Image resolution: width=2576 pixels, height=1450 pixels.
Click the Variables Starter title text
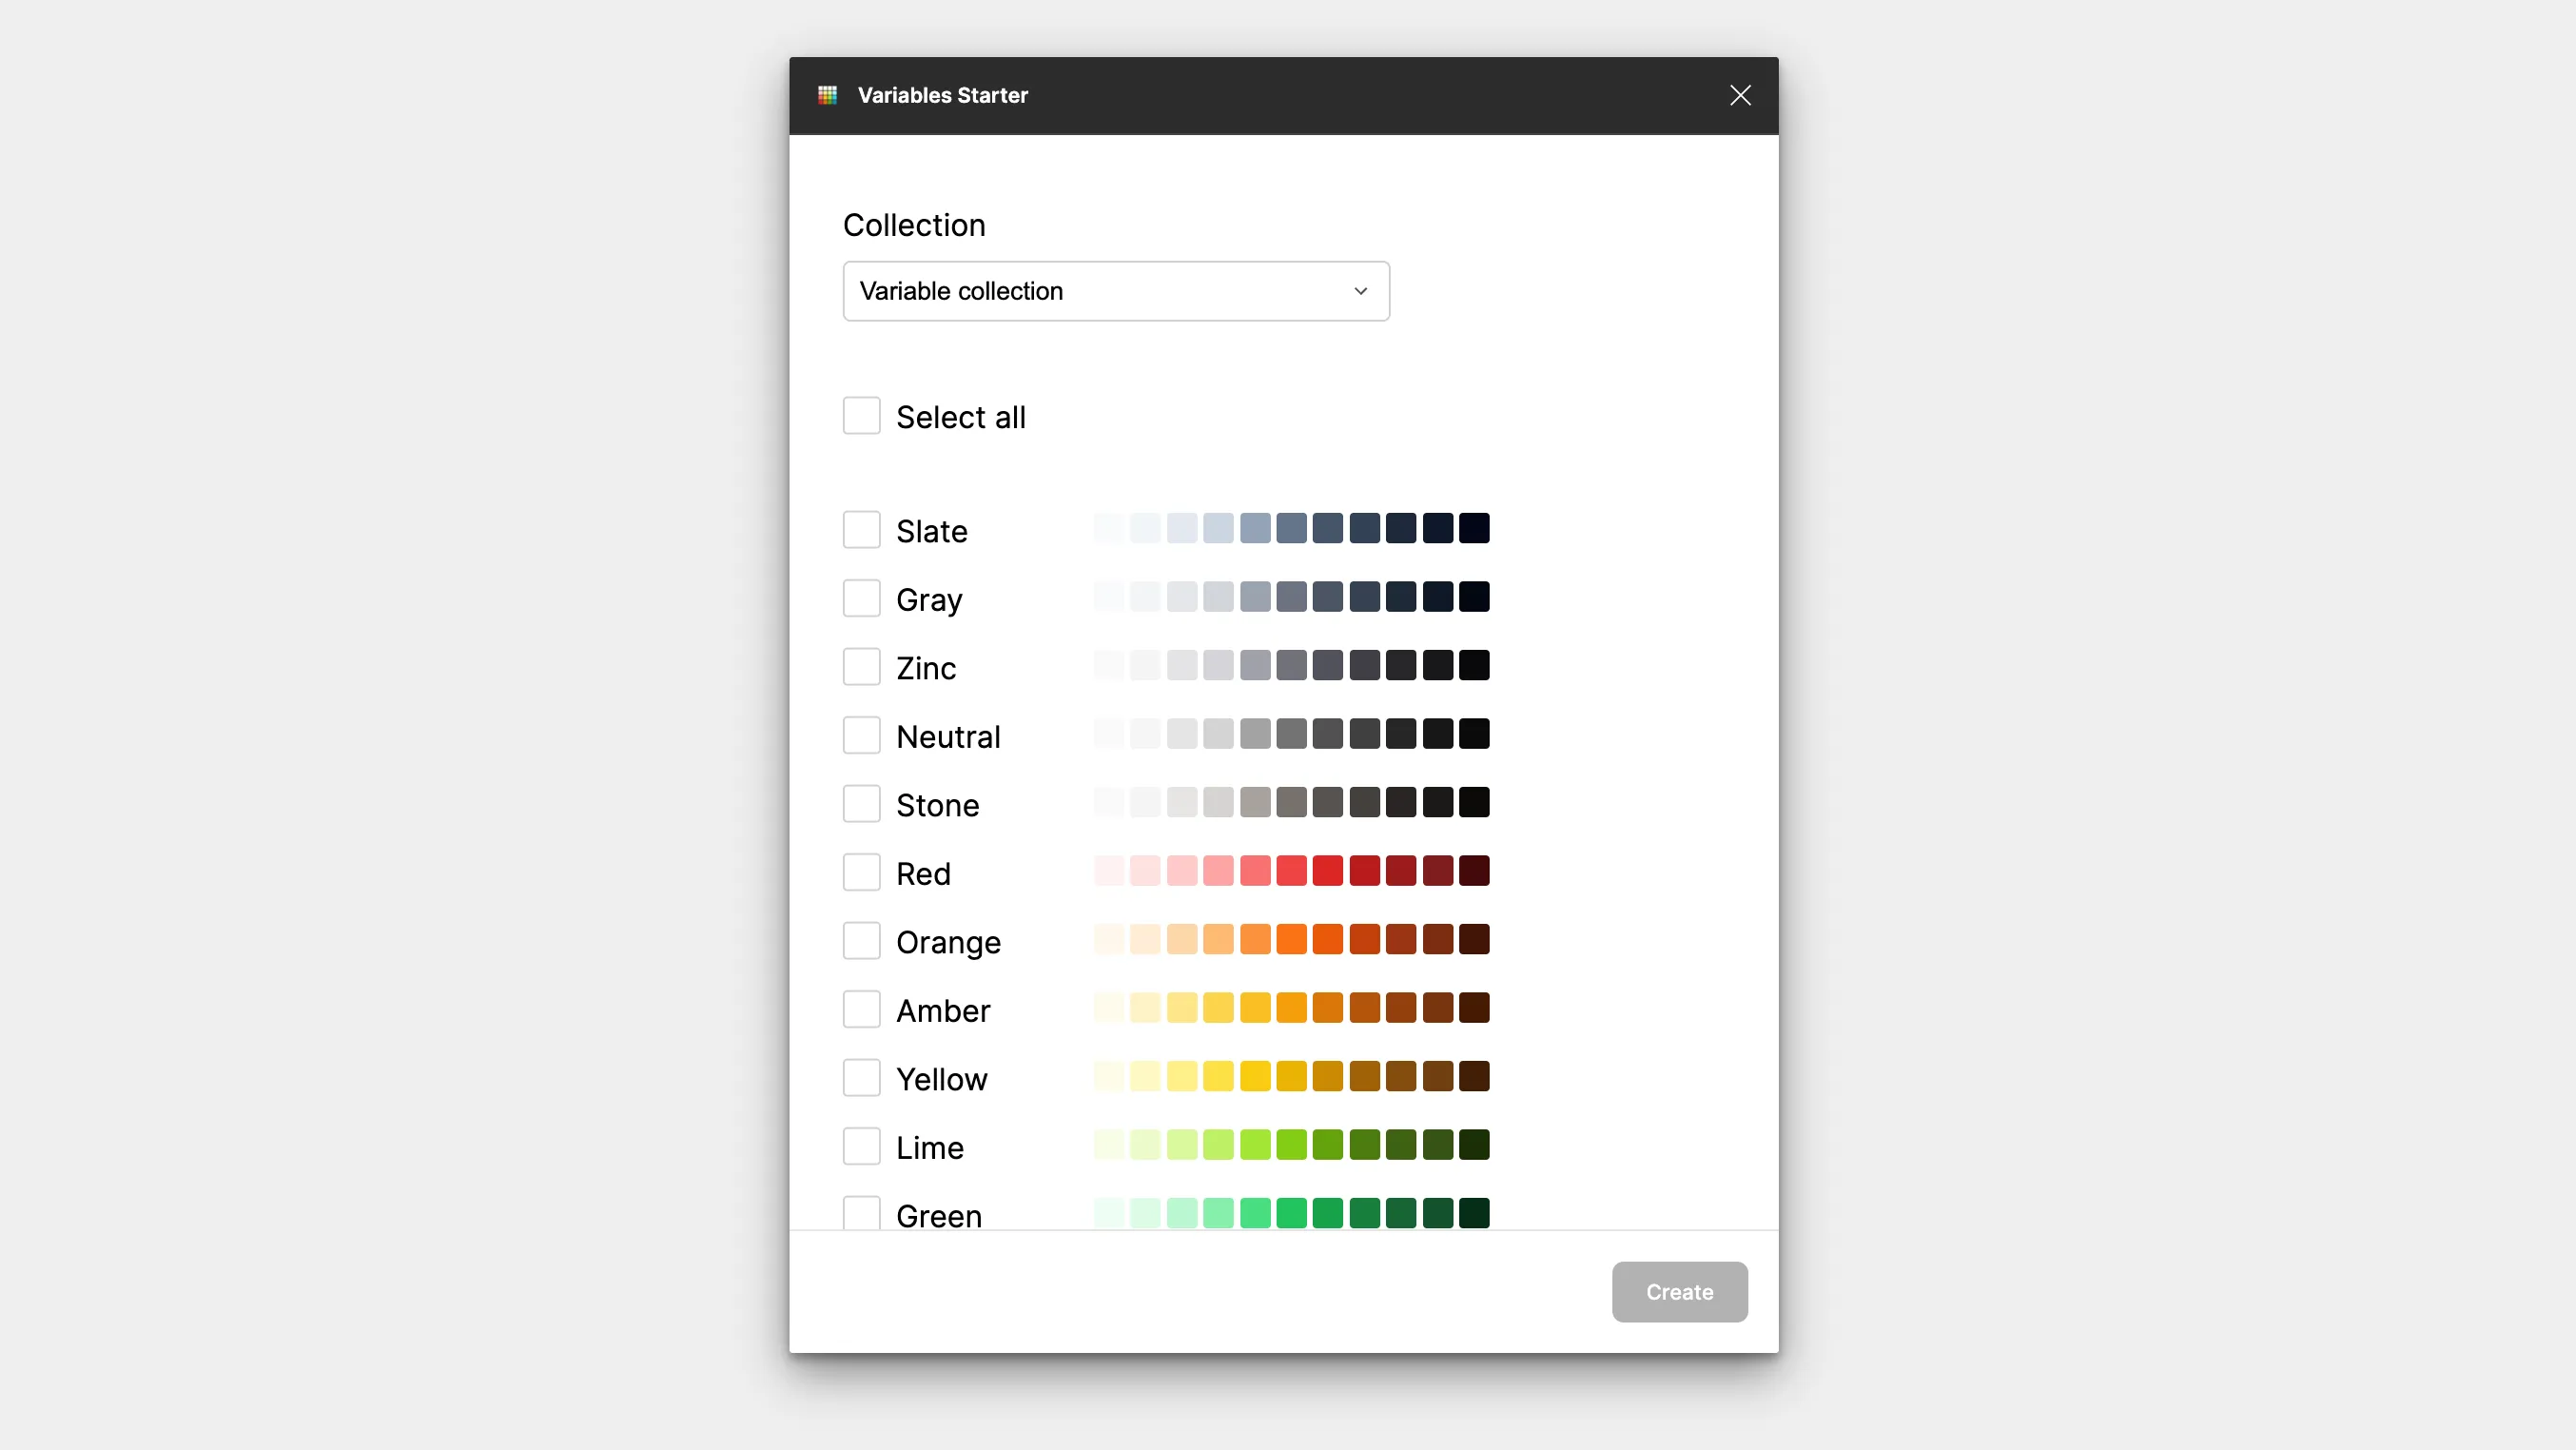pyautogui.click(x=942, y=95)
